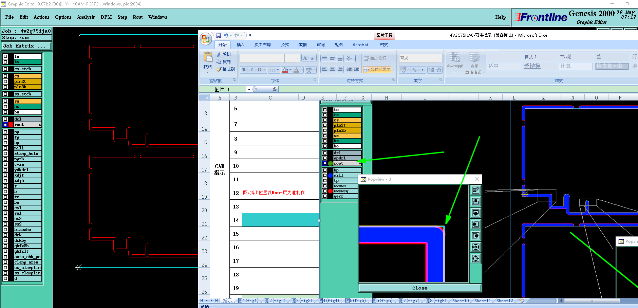Open the Genesis Analysis menu
The height and width of the screenshot is (308, 638).
point(86,17)
